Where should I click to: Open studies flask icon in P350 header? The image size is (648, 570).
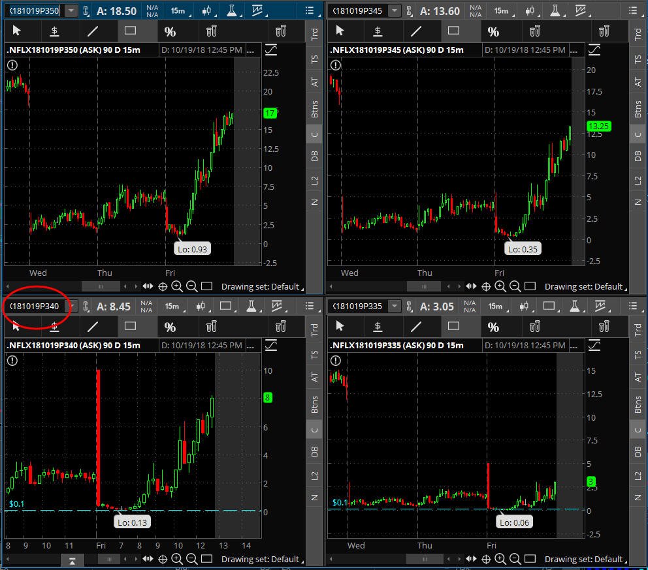tap(232, 10)
